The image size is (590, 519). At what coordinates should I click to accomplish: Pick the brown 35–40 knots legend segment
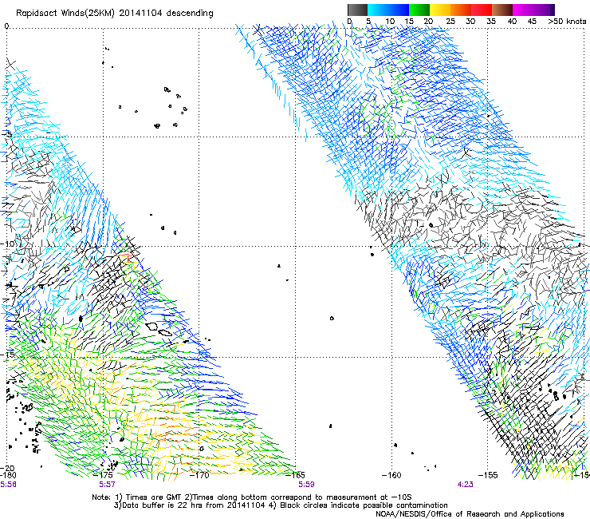coord(502,10)
